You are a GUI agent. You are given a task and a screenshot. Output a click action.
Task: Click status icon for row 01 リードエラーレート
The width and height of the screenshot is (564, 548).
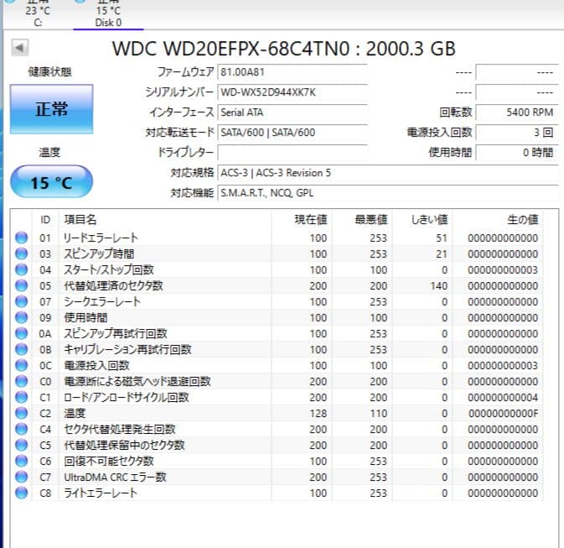point(22,237)
